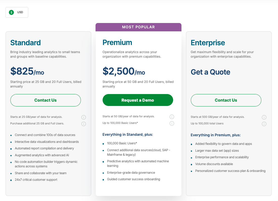Click the dollar sign icon in currency selector
The height and width of the screenshot is (201, 278).
tap(11, 12)
